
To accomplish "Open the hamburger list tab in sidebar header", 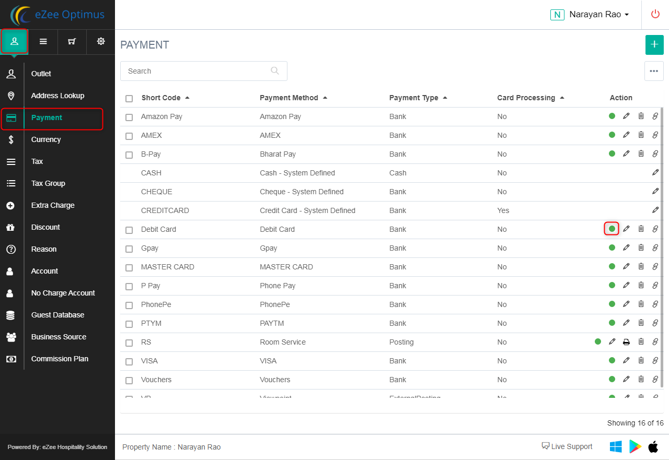I will 43,41.
